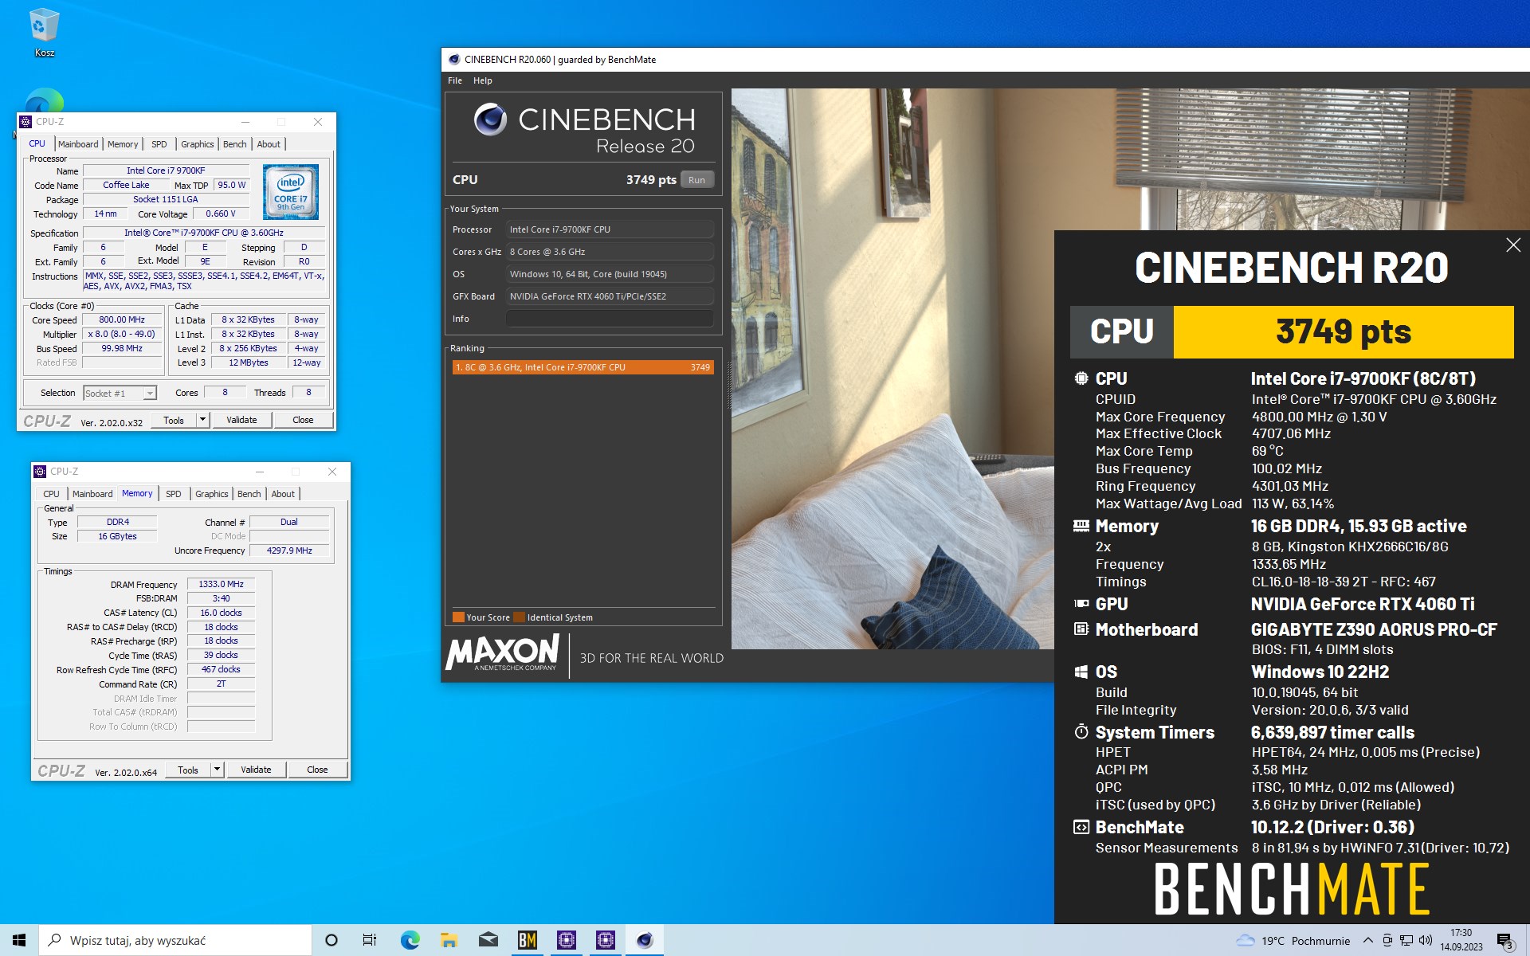1530x956 pixels.
Task: Click the weather widget 19°C Pochmurnie
Action: 1293,941
